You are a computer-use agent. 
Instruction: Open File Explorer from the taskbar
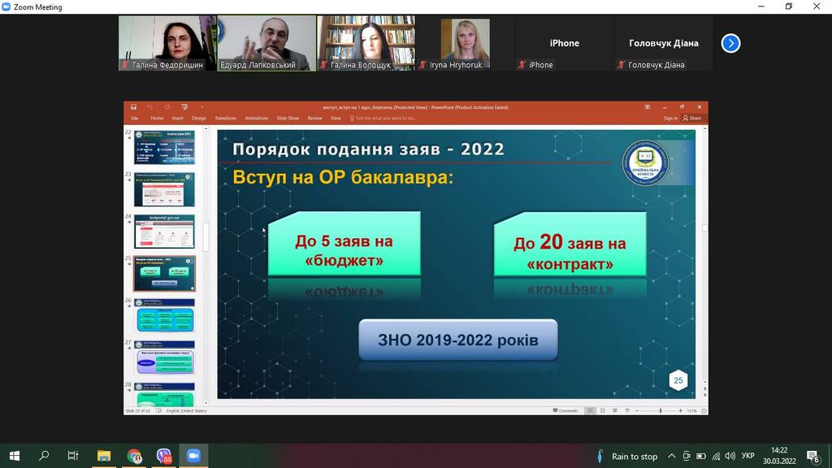tap(104, 456)
